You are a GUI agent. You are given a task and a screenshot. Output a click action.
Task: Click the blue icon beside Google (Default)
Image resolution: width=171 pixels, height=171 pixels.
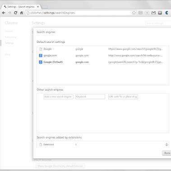pos(41,62)
